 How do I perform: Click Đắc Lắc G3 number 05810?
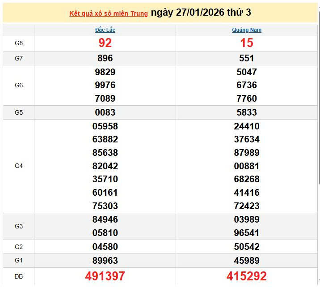[105, 233]
